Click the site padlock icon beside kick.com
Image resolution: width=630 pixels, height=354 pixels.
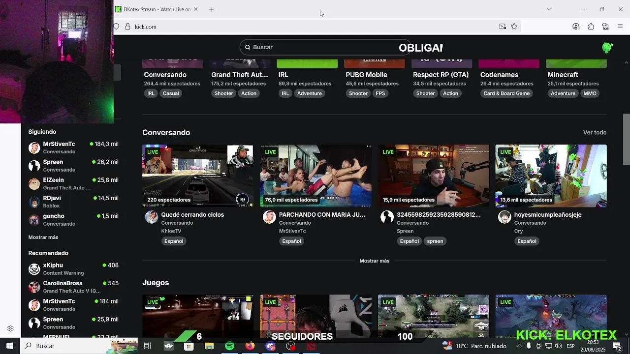127,27
